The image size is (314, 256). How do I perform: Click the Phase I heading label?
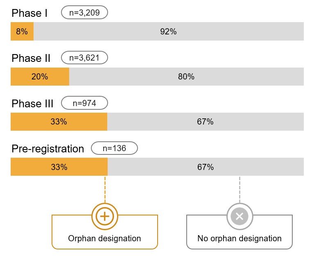(x=29, y=13)
